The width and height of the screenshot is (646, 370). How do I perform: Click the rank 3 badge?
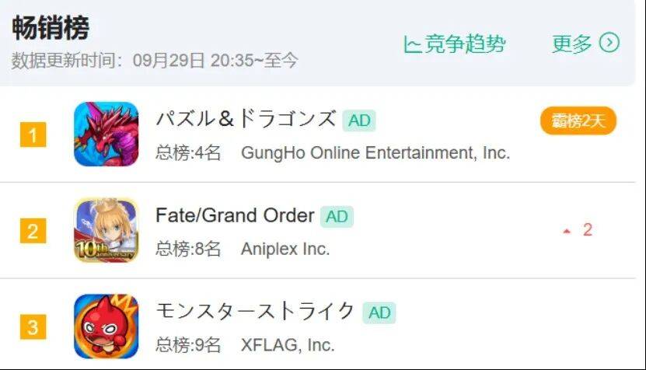point(33,327)
